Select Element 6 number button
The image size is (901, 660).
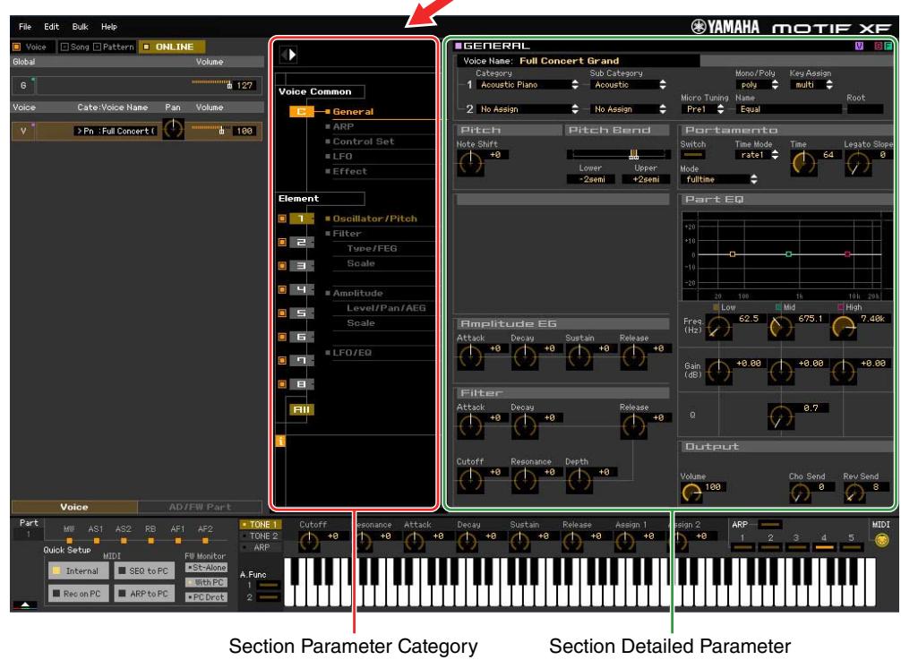(x=301, y=338)
